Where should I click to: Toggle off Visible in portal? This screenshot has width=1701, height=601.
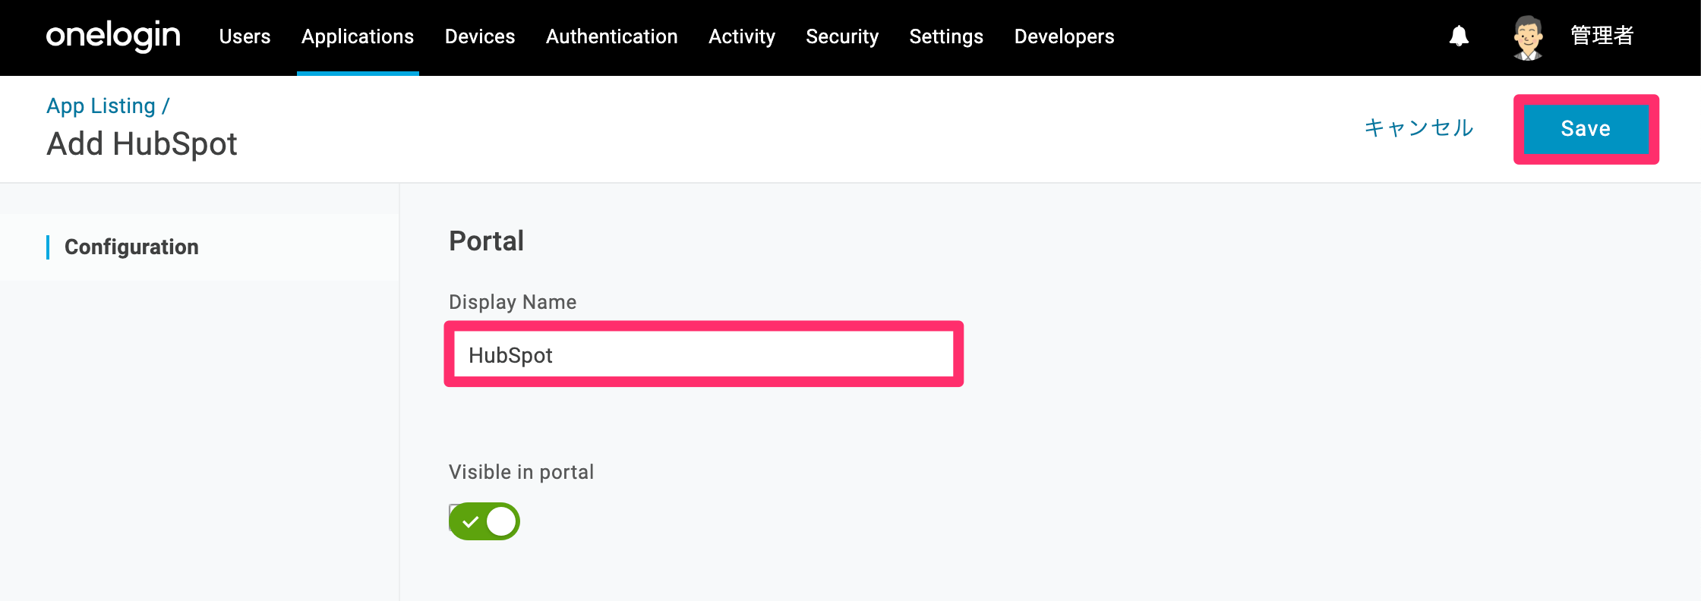pyautogui.click(x=484, y=521)
